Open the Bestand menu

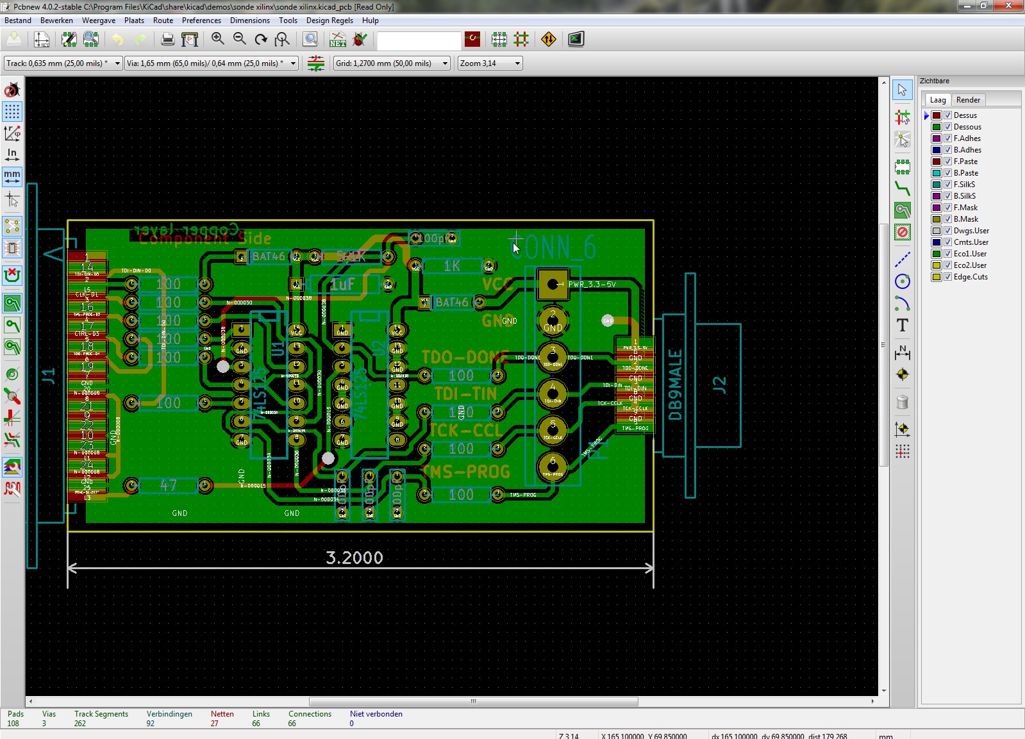18,21
